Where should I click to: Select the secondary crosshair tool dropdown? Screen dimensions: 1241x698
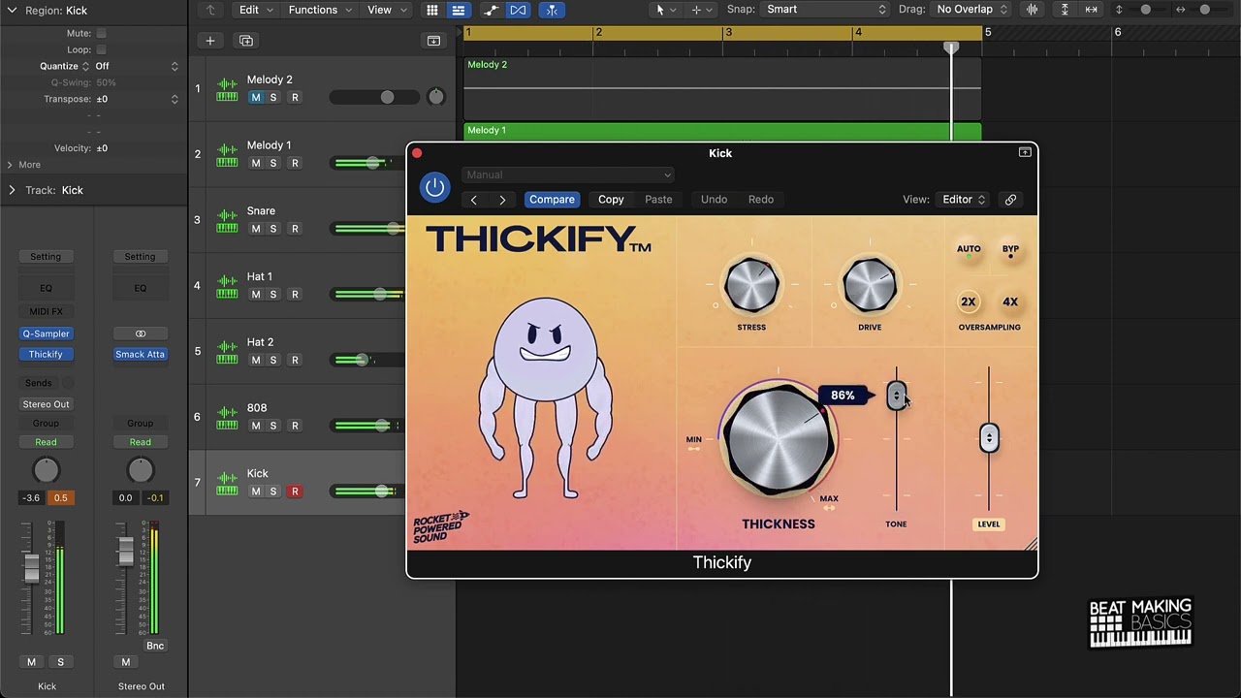pyautogui.click(x=701, y=10)
